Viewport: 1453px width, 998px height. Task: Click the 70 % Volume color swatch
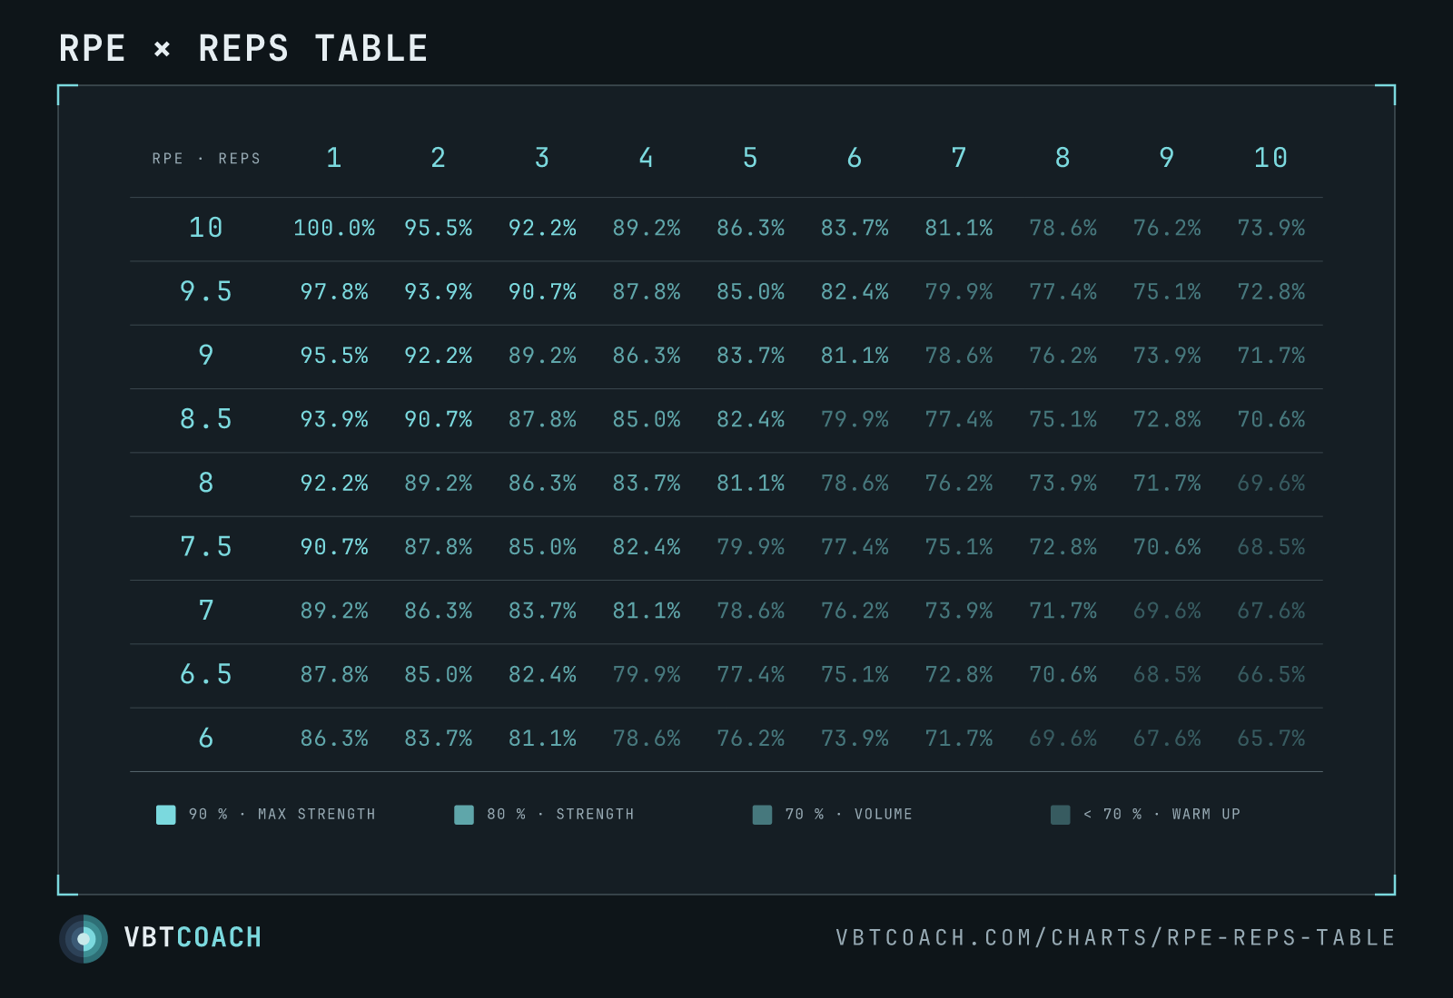762,815
